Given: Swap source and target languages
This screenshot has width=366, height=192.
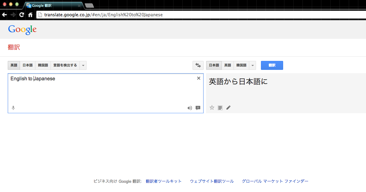Looking at the screenshot, I should (198, 65).
